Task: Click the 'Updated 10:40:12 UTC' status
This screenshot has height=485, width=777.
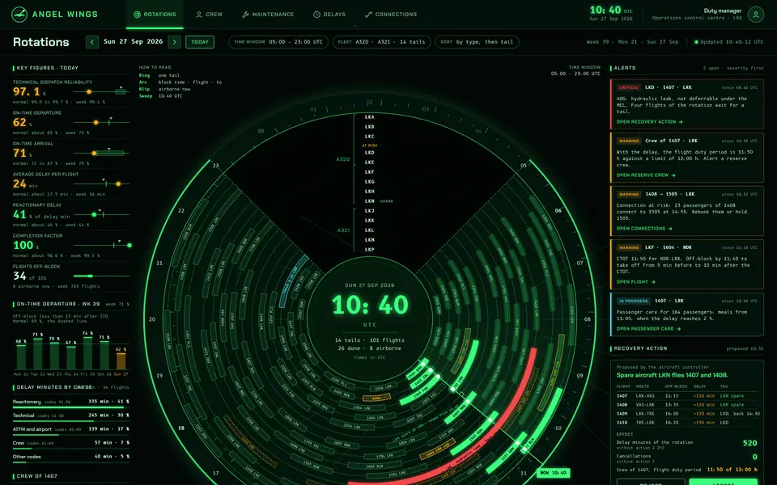Action: 729,42
